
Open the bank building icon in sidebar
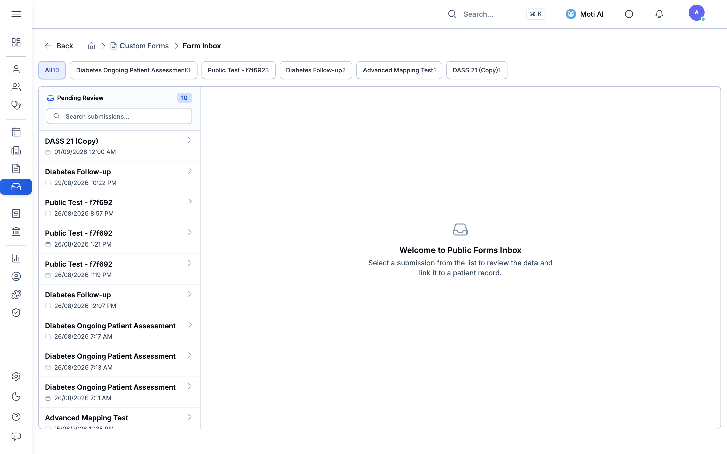point(16,231)
